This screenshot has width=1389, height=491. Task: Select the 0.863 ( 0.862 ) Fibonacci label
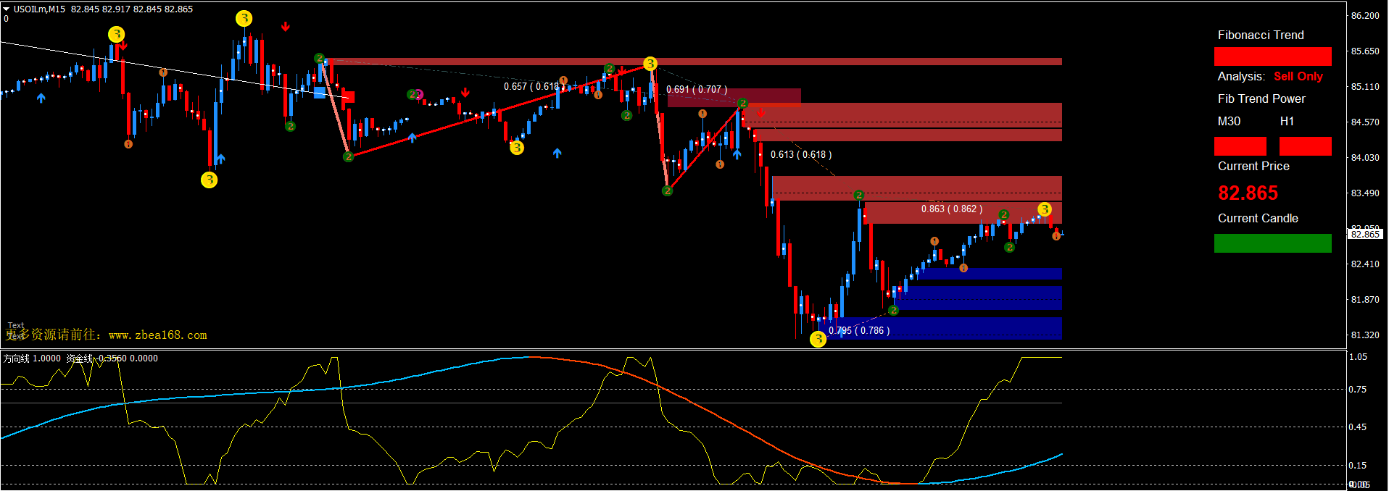pos(952,209)
